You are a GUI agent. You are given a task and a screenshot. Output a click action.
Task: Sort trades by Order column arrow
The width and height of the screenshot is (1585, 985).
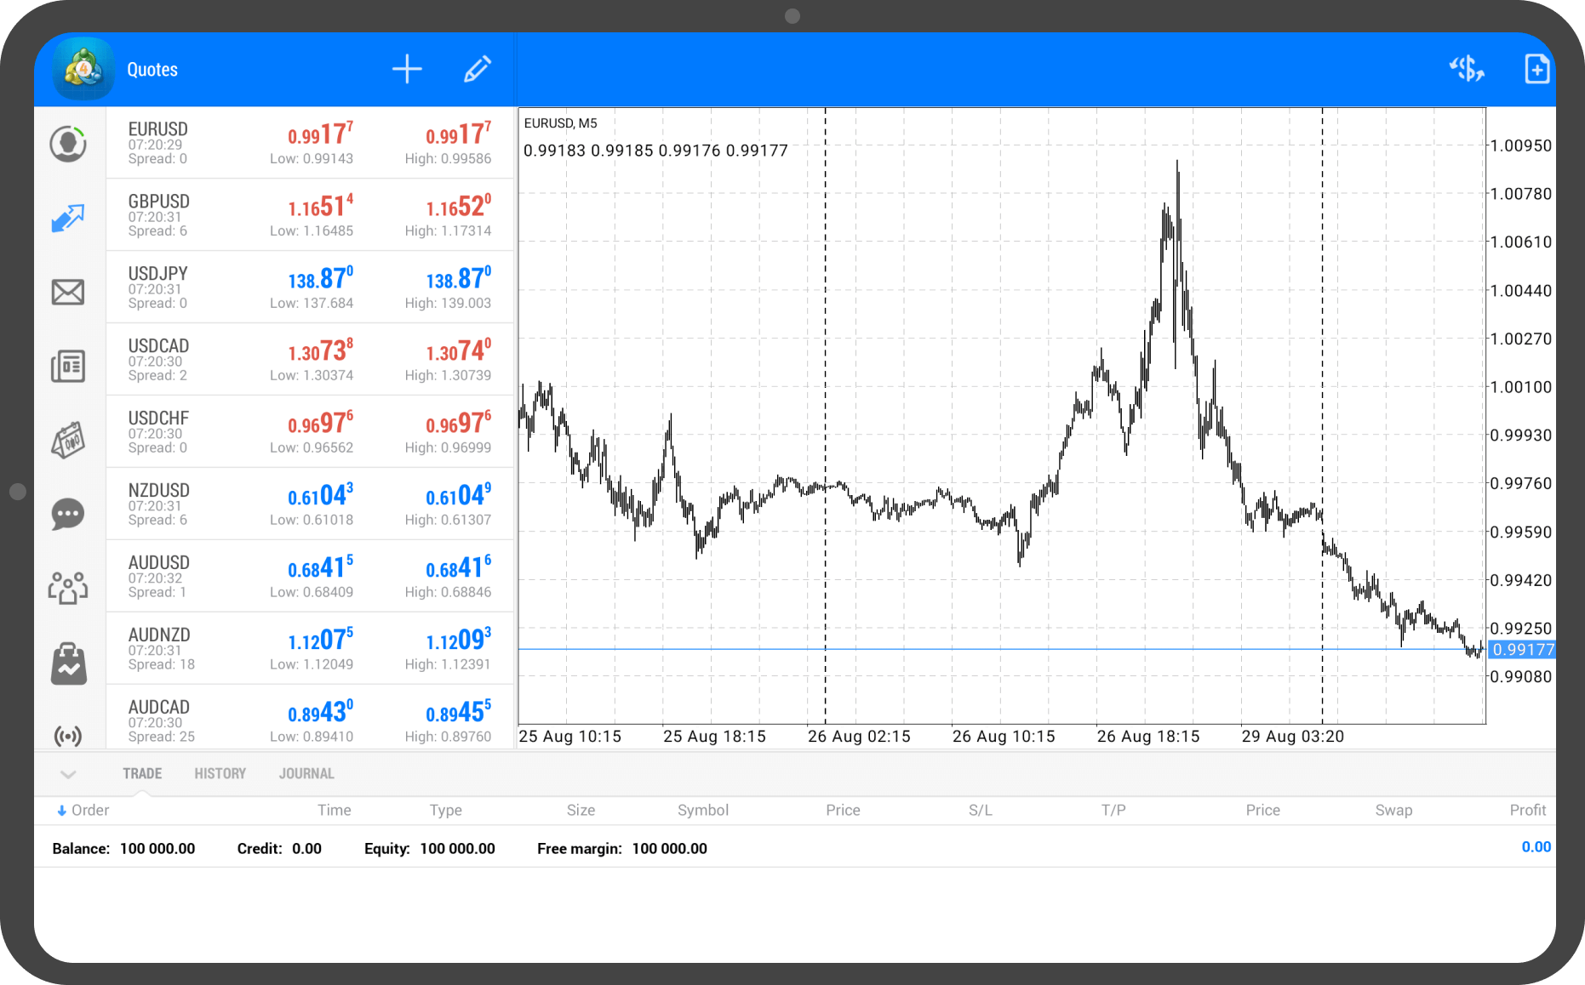point(62,811)
